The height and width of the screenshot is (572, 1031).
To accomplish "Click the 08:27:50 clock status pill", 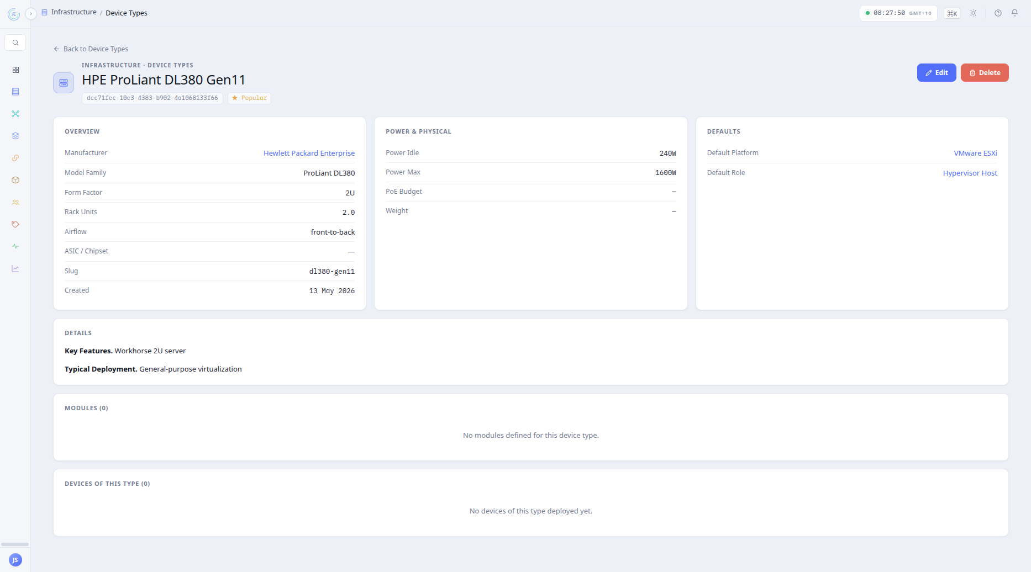I will click(x=898, y=13).
